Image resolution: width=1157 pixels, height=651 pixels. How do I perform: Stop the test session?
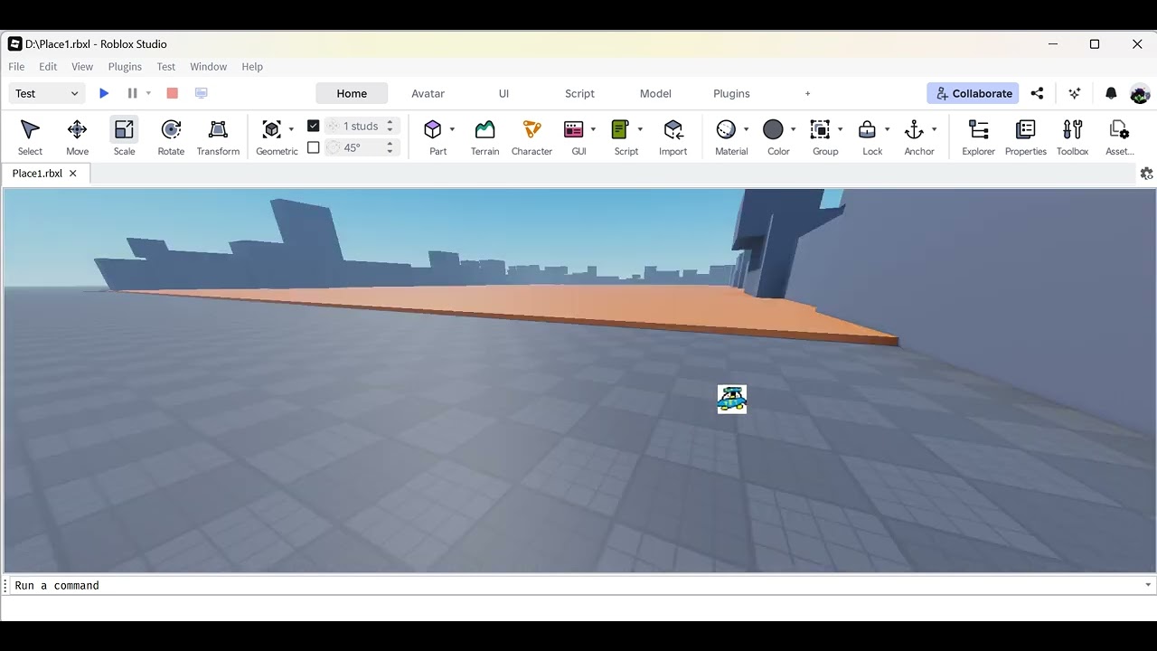[172, 93]
